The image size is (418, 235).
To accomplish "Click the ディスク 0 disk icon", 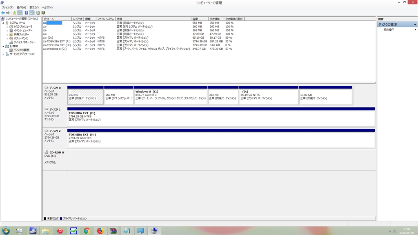I will (x=47, y=88).
